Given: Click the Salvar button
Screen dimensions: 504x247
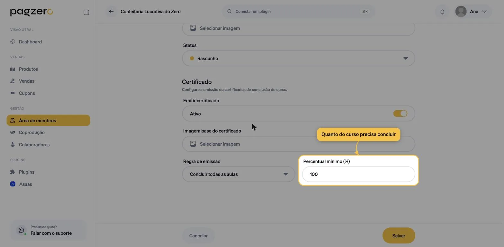Looking at the screenshot, I should pos(399,235).
